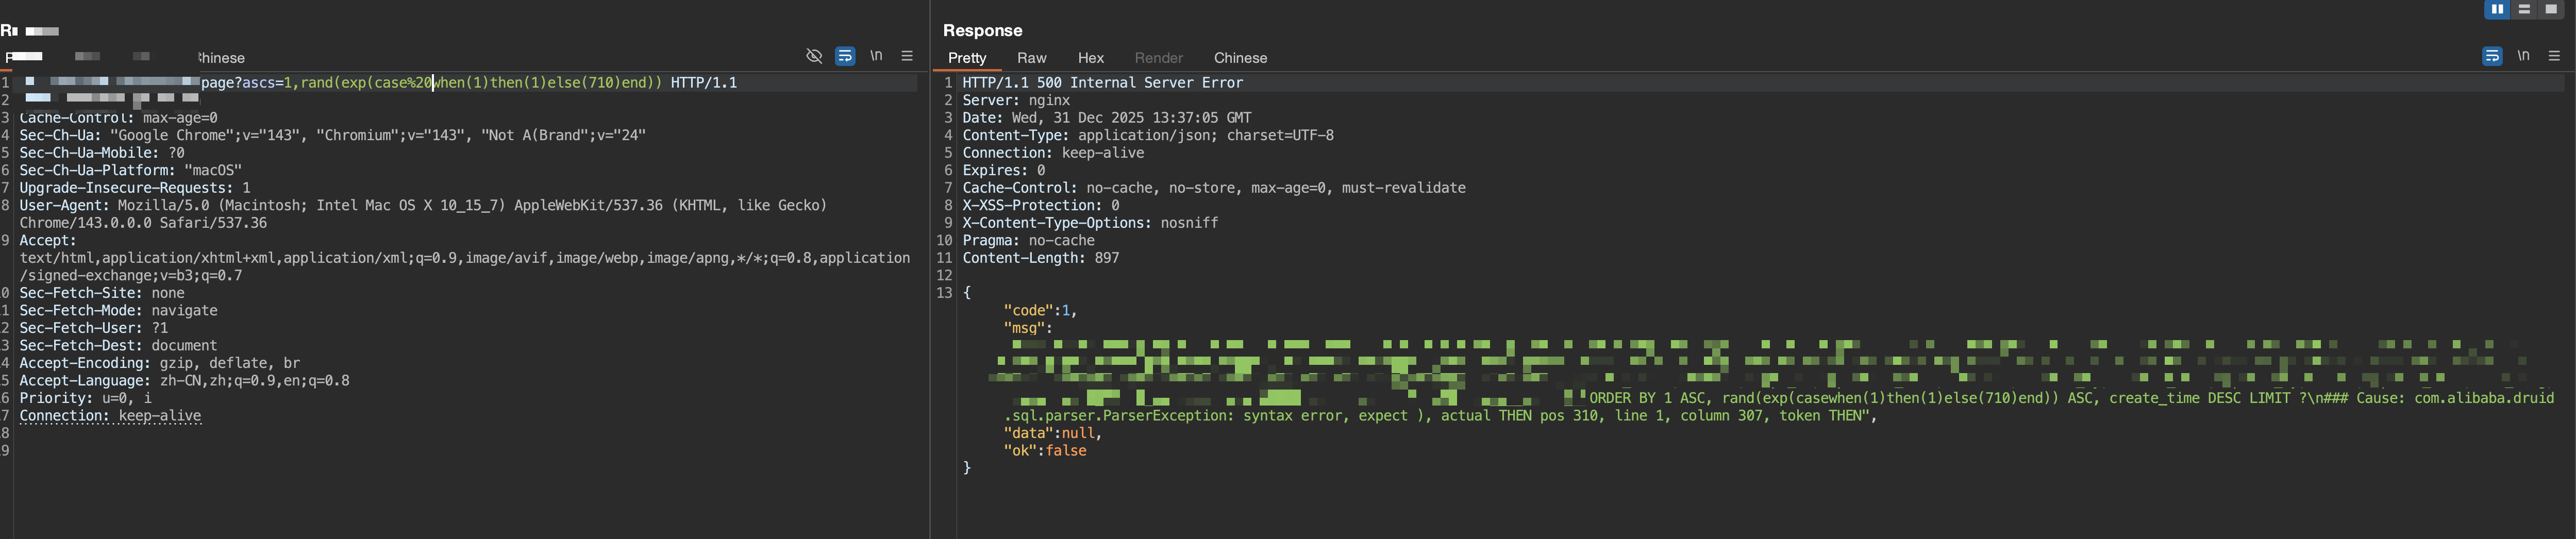Click the HTTP/1.1 500 Internal Server Error line
Image resolution: width=2576 pixels, height=539 pixels.
click(1102, 83)
